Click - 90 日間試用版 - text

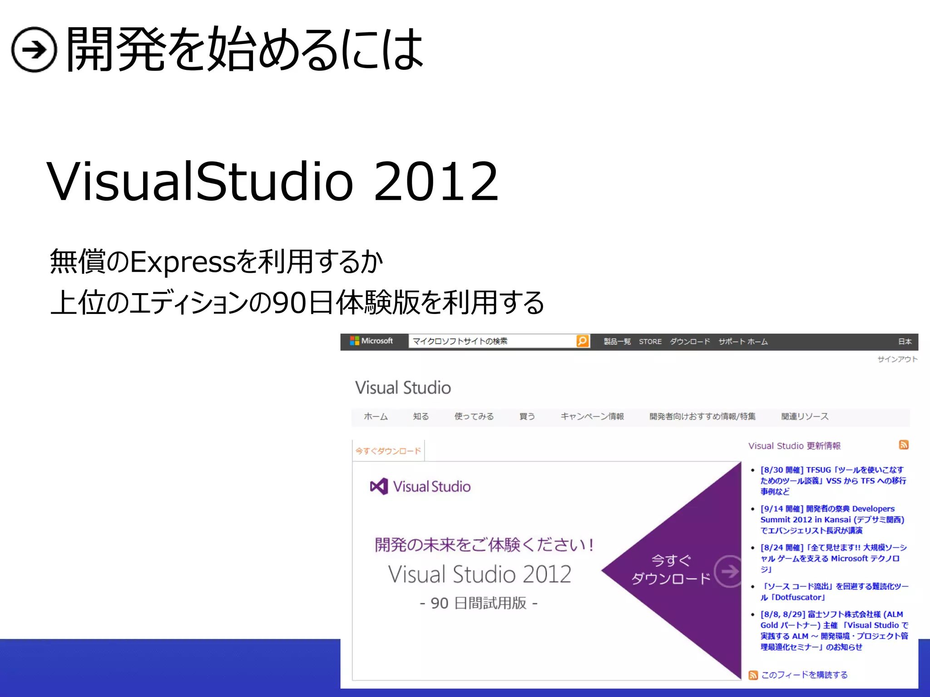[479, 603]
